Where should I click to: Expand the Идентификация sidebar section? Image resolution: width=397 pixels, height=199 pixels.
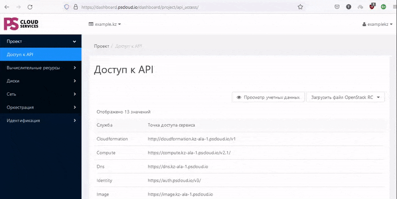41,121
